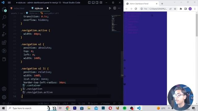Viewport: 198px width, 111px height.
Task: Open VS Code from the taskbar
Action: [139, 108]
